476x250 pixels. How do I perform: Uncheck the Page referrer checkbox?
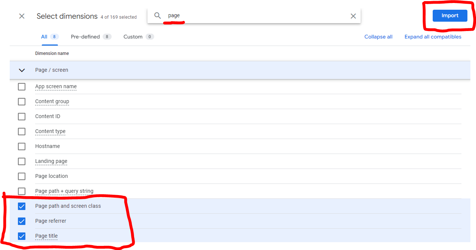tap(22, 221)
